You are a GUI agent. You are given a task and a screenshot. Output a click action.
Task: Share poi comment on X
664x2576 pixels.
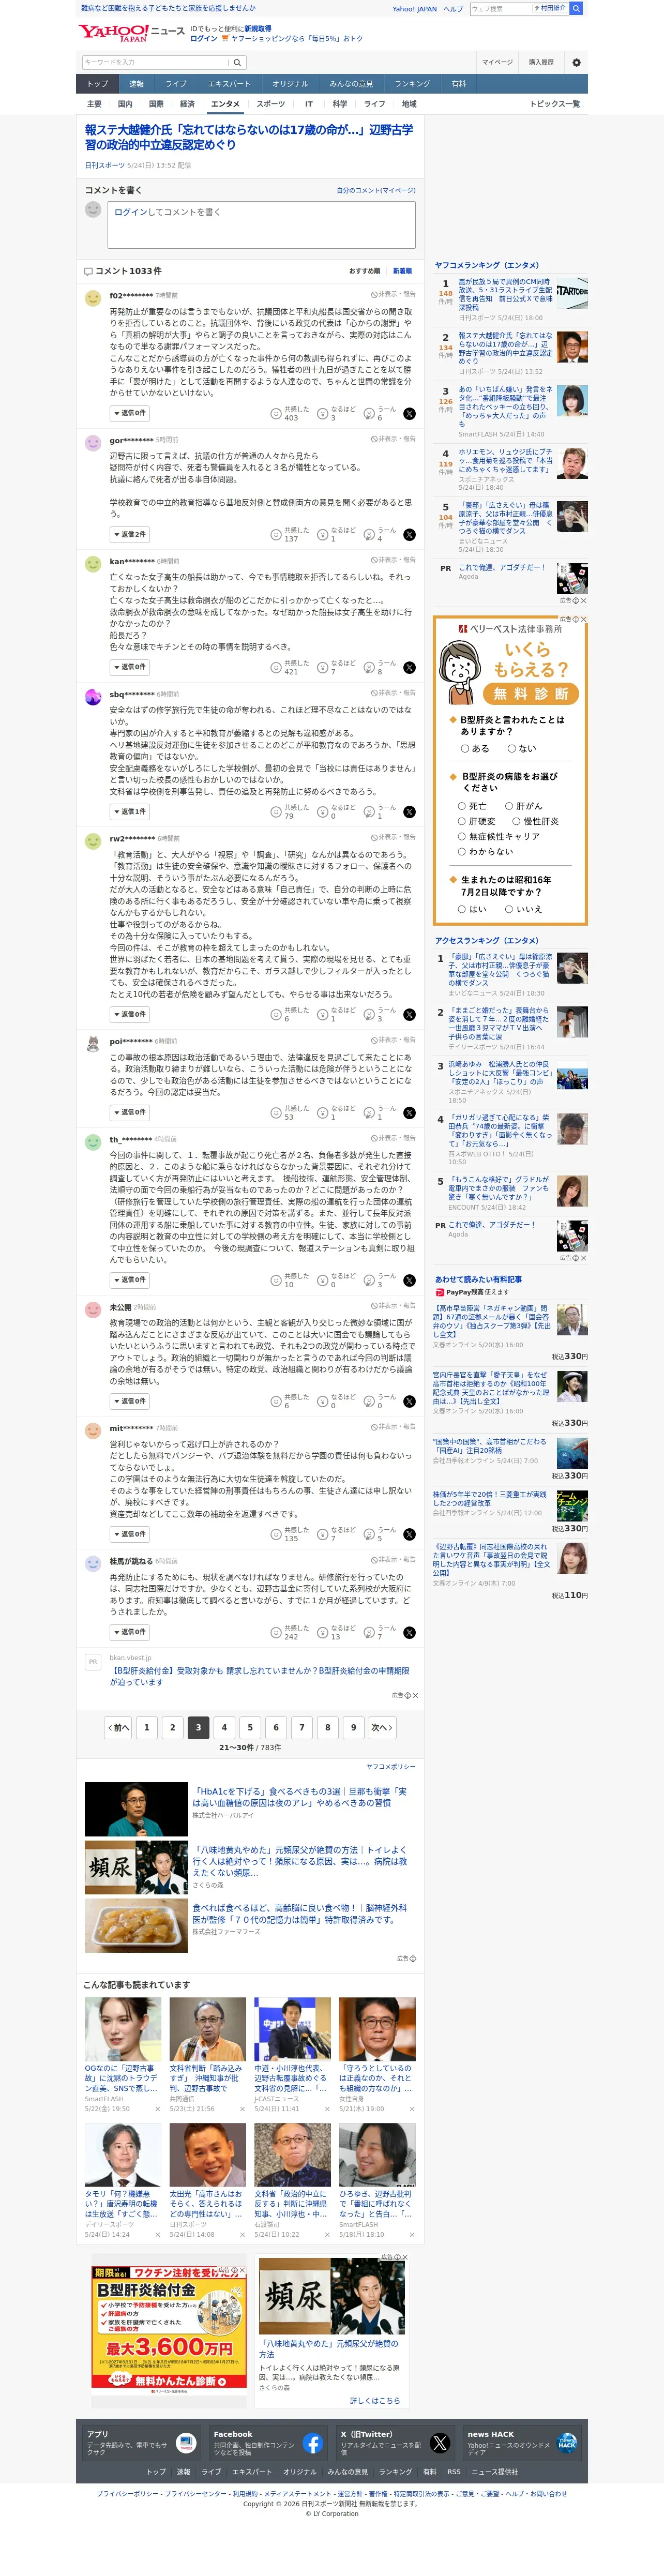point(409,1113)
